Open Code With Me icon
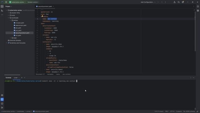200x113 pixels. click(x=174, y=2)
